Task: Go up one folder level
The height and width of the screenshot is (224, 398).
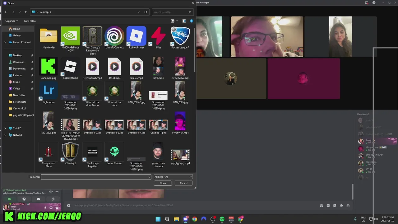Action: (25, 12)
